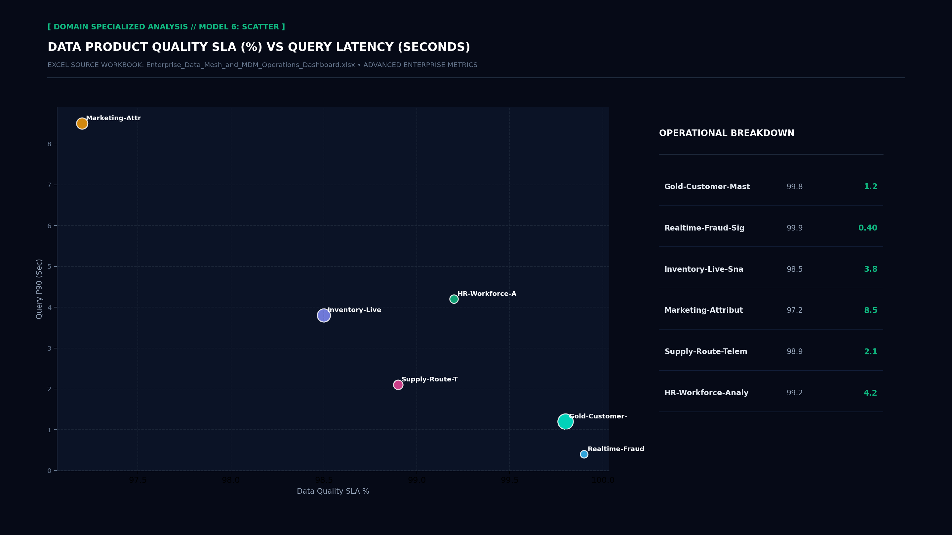Viewport: 952px width, 535px height.
Task: Click the 4.2 latency value
Action: 870,393
